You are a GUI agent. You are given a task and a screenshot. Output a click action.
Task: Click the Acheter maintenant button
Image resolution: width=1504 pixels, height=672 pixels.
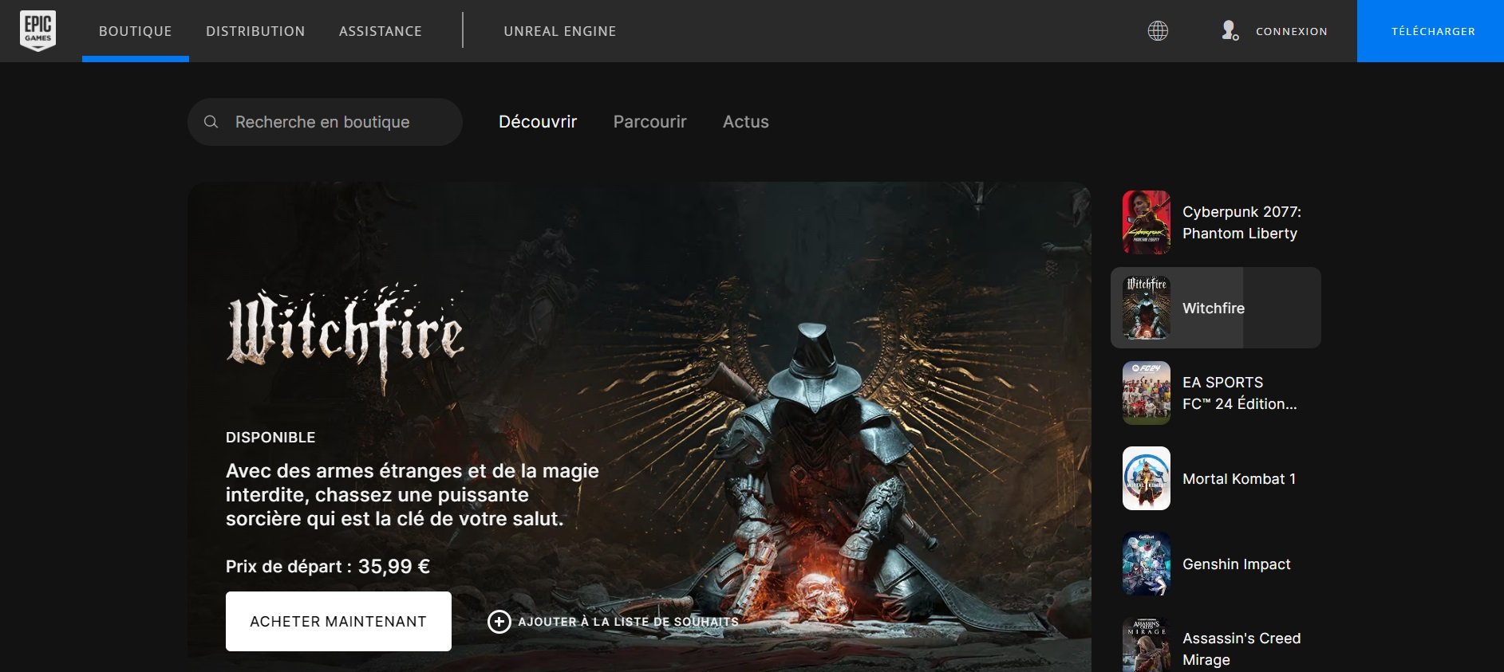338,622
